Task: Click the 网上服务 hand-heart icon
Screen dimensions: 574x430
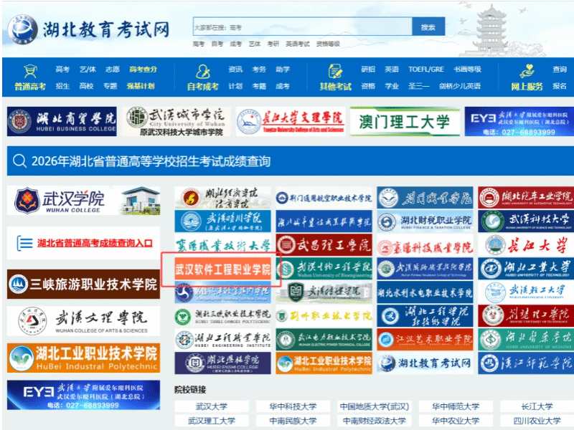Action: point(527,71)
